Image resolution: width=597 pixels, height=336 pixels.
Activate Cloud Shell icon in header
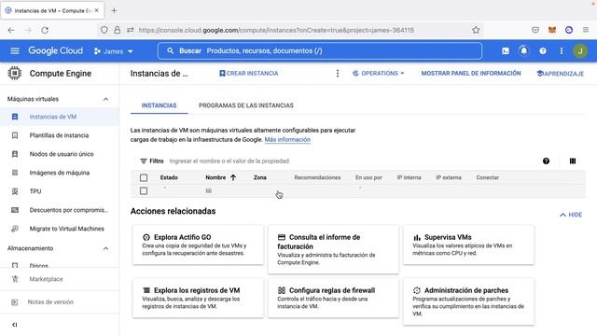pos(506,50)
